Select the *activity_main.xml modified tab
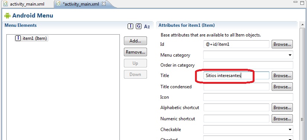 pos(81,4)
